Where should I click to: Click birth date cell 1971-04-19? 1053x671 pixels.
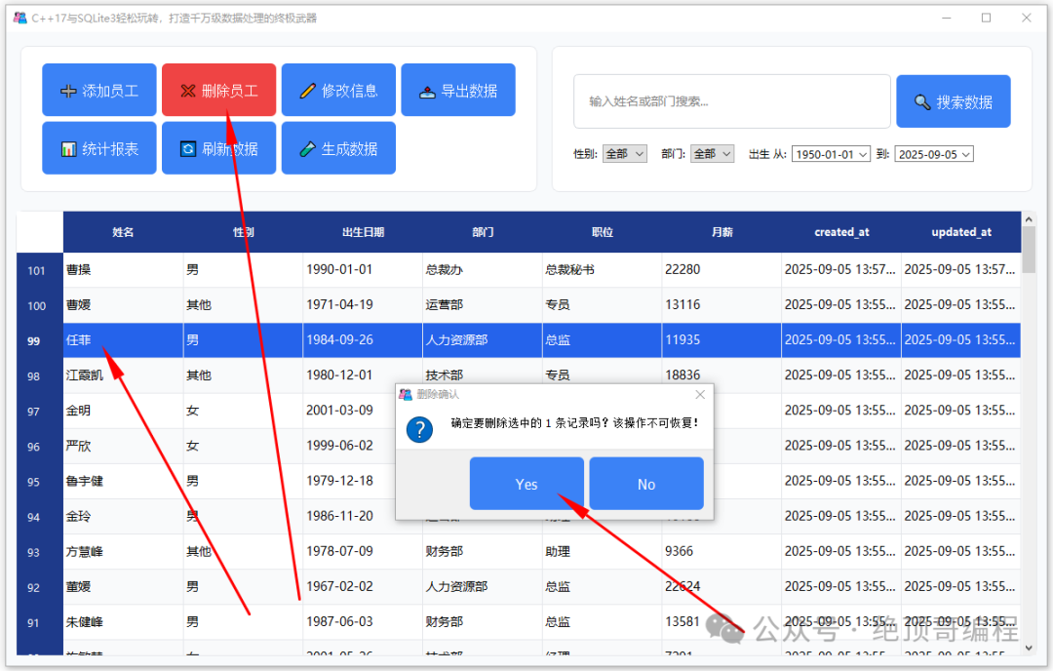(363, 305)
